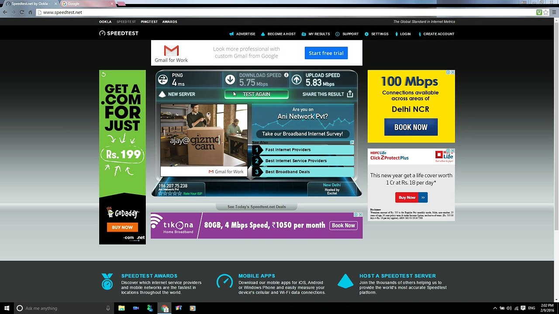
Task: Open File Explorer from the taskbar
Action: pos(121,308)
